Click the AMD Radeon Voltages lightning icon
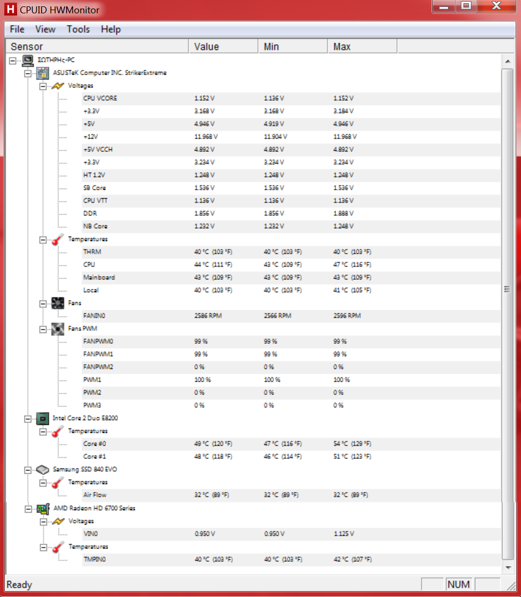 [58, 521]
